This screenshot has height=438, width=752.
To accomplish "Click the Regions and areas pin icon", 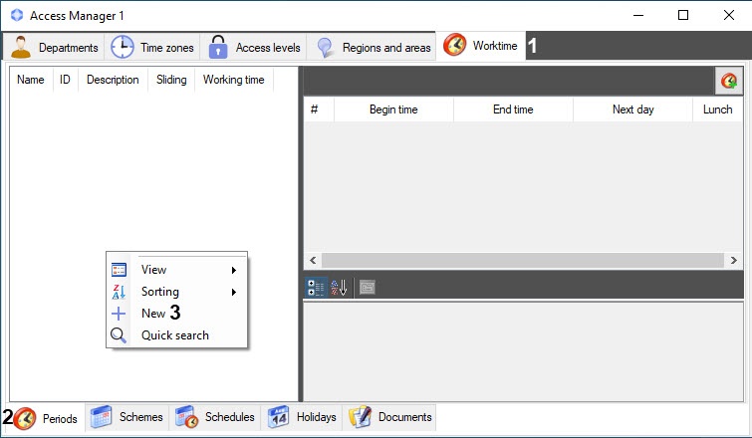I will pos(325,48).
